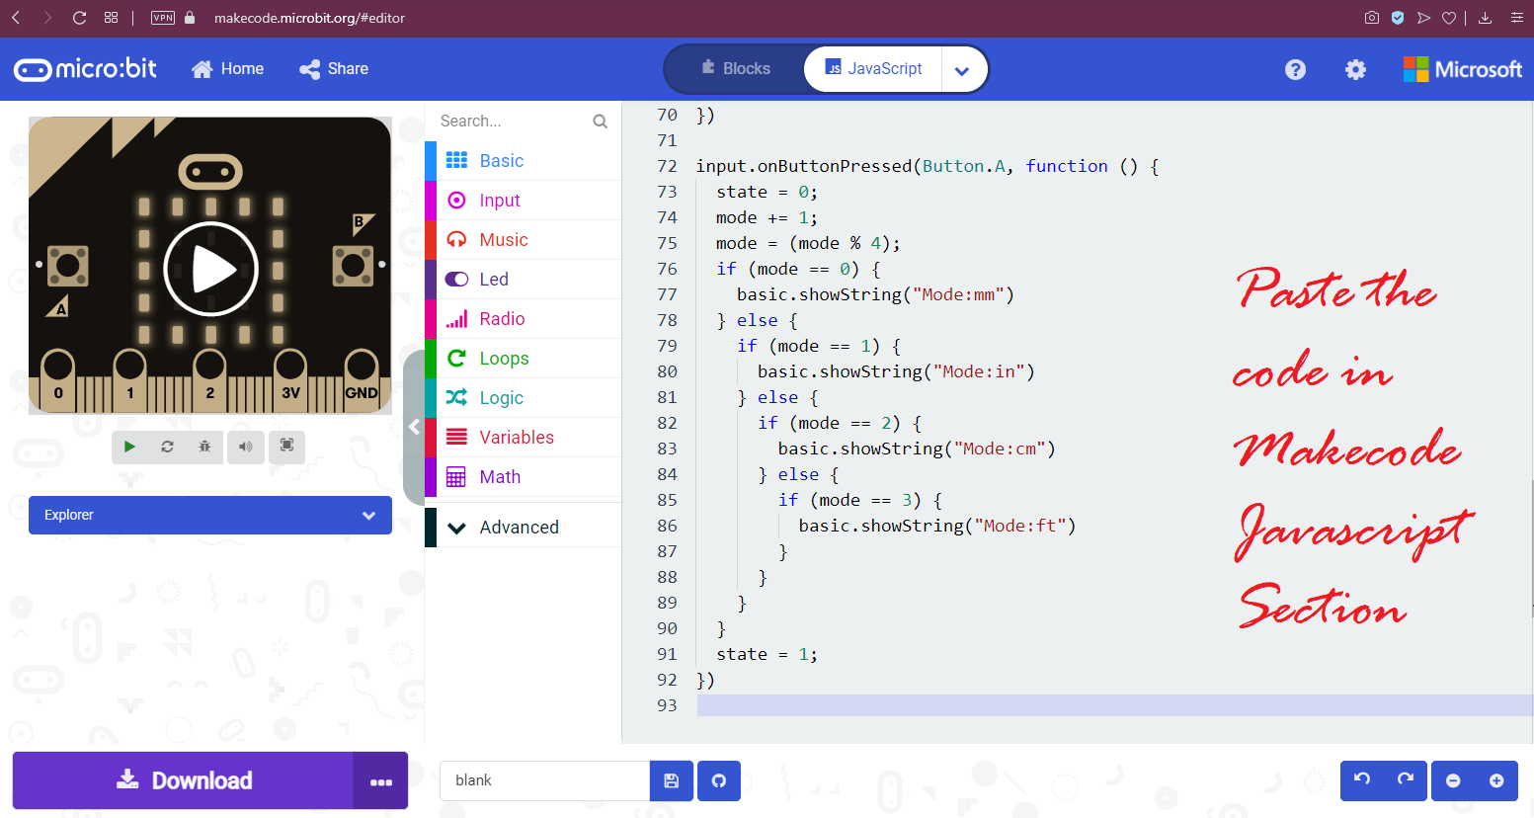The image size is (1534, 818).
Task: Open the language selector dropdown beside JavaScript
Action: tap(961, 68)
